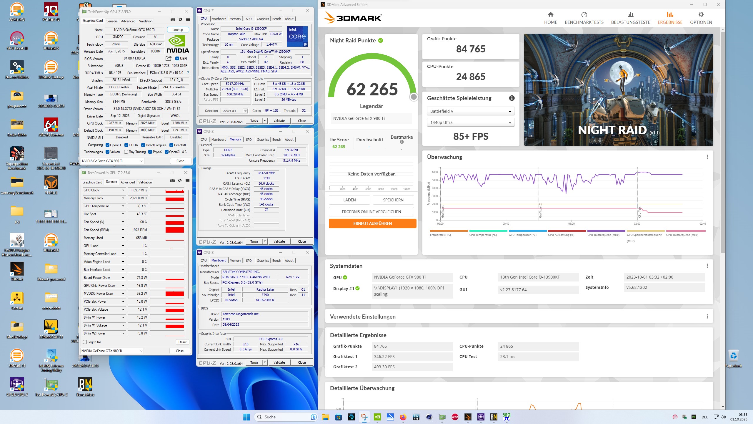Click share BIOS icon in GPU-Z
This screenshot has width=753, height=424.
(169, 58)
